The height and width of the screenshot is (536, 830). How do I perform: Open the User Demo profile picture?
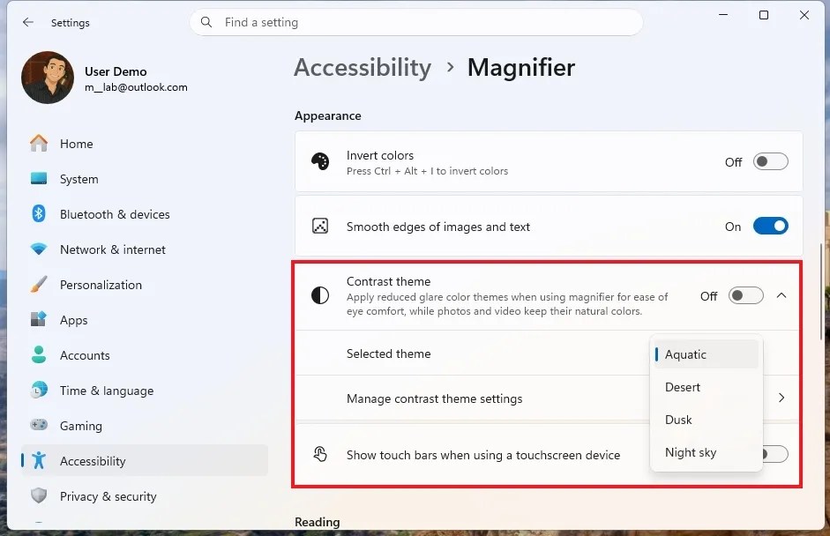(48, 78)
